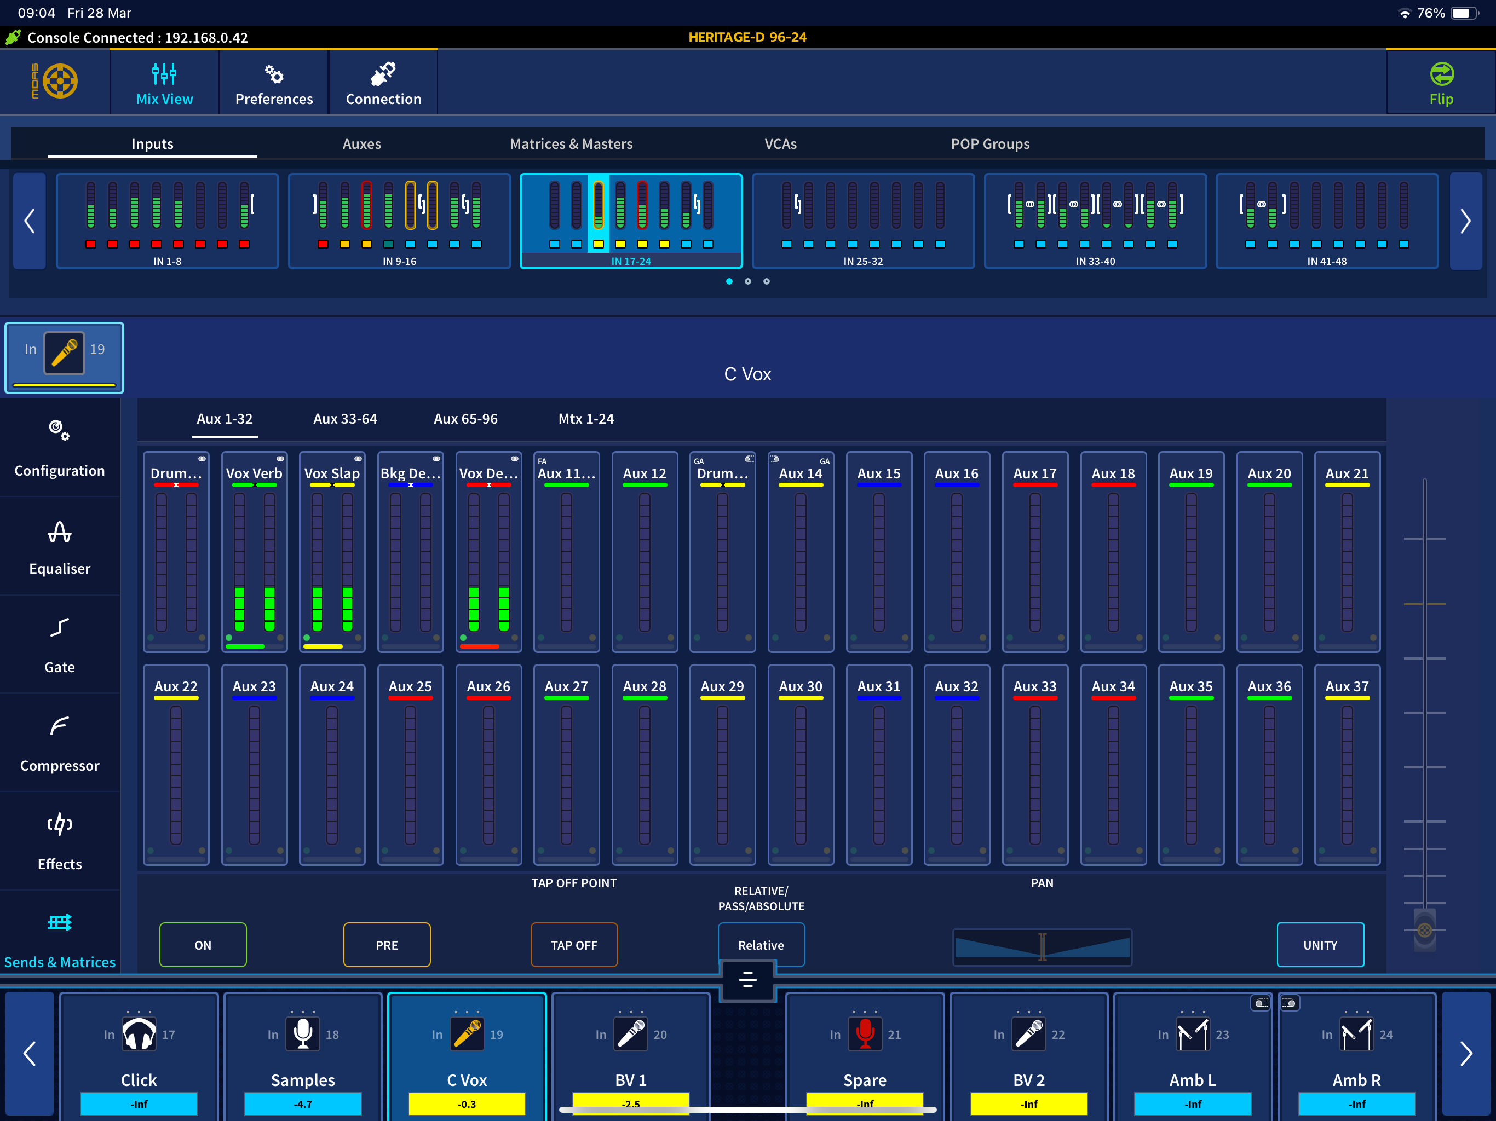
Task: Show next input banks with right chevron
Action: (x=1465, y=221)
